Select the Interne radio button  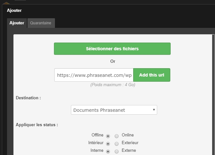[108, 151]
